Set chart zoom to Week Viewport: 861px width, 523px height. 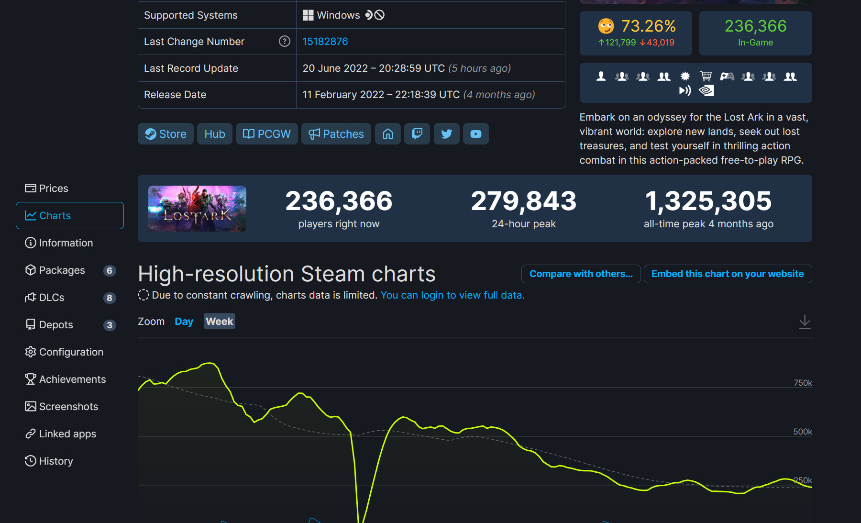coord(220,322)
